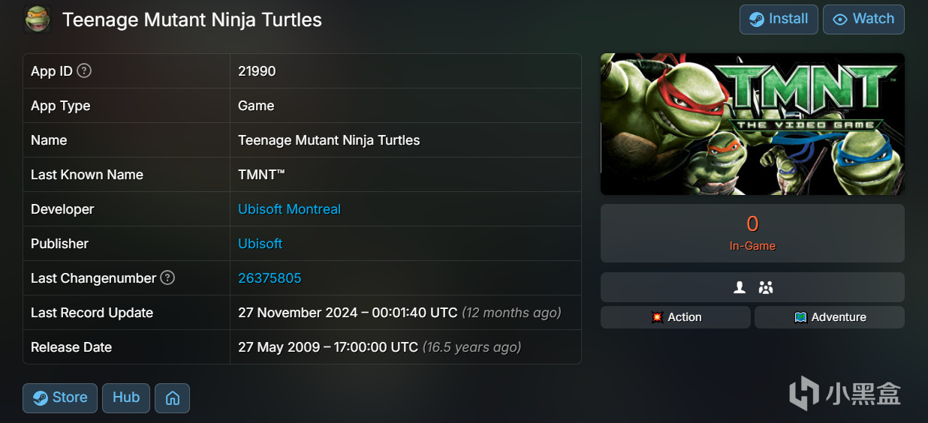Click the 0 In-Game player count
Screen dimensions: 928x423
pos(752,232)
